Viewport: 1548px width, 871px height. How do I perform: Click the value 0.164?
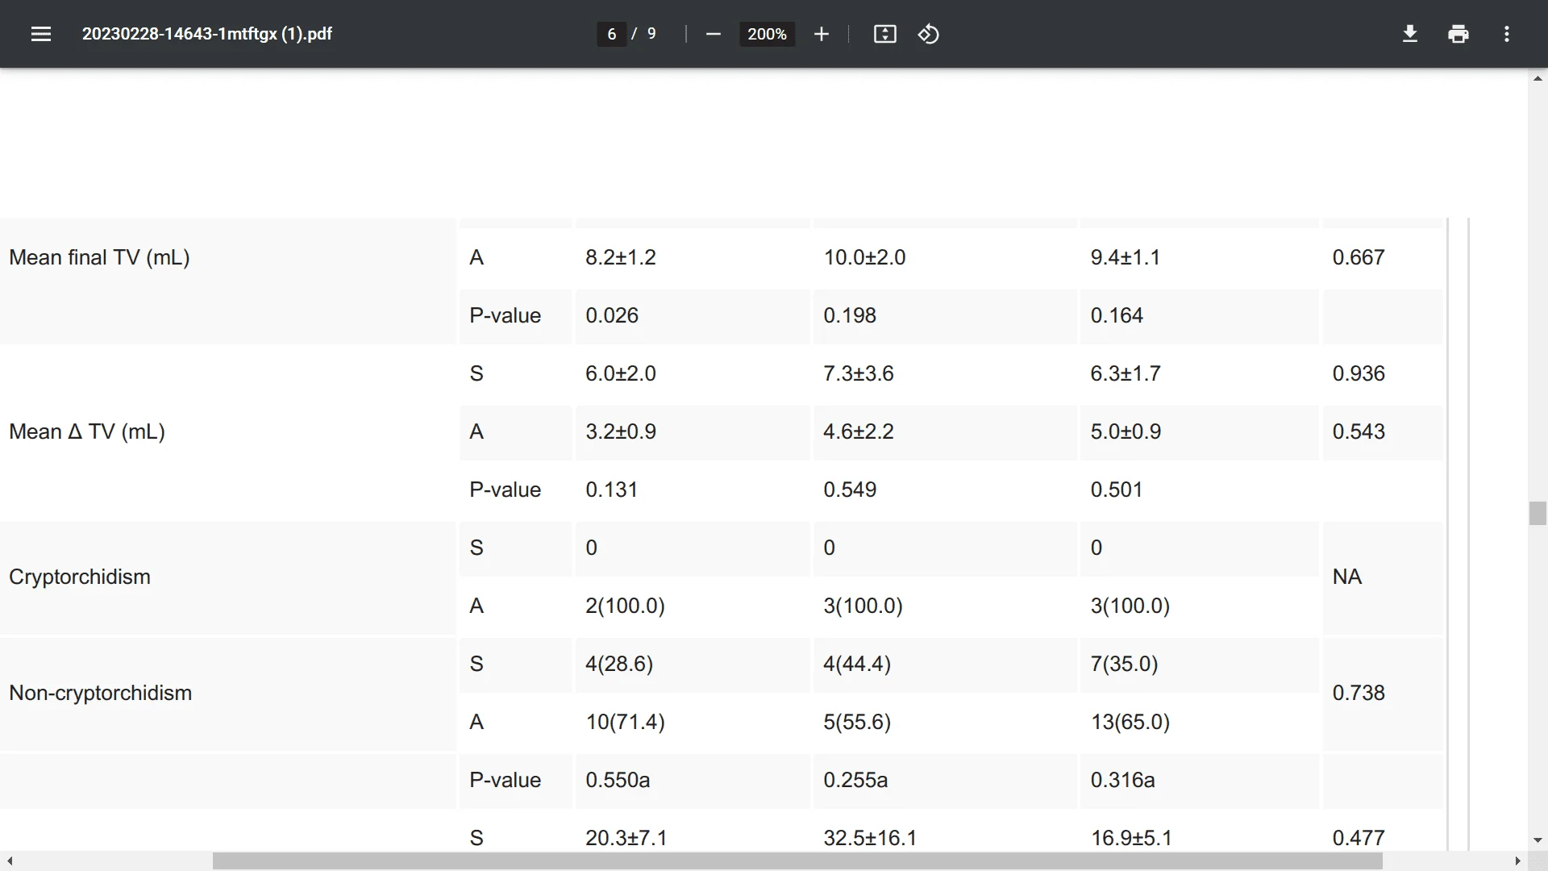pyautogui.click(x=1117, y=315)
